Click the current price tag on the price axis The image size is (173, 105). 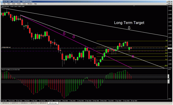coord(170,48)
